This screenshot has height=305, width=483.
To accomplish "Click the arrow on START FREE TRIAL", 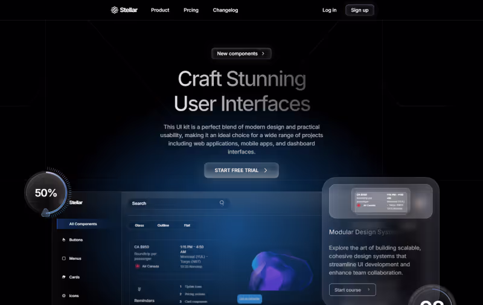I will (x=266, y=170).
